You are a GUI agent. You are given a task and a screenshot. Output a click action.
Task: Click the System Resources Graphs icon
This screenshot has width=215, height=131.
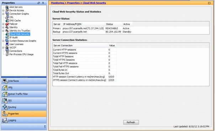point(7,41)
